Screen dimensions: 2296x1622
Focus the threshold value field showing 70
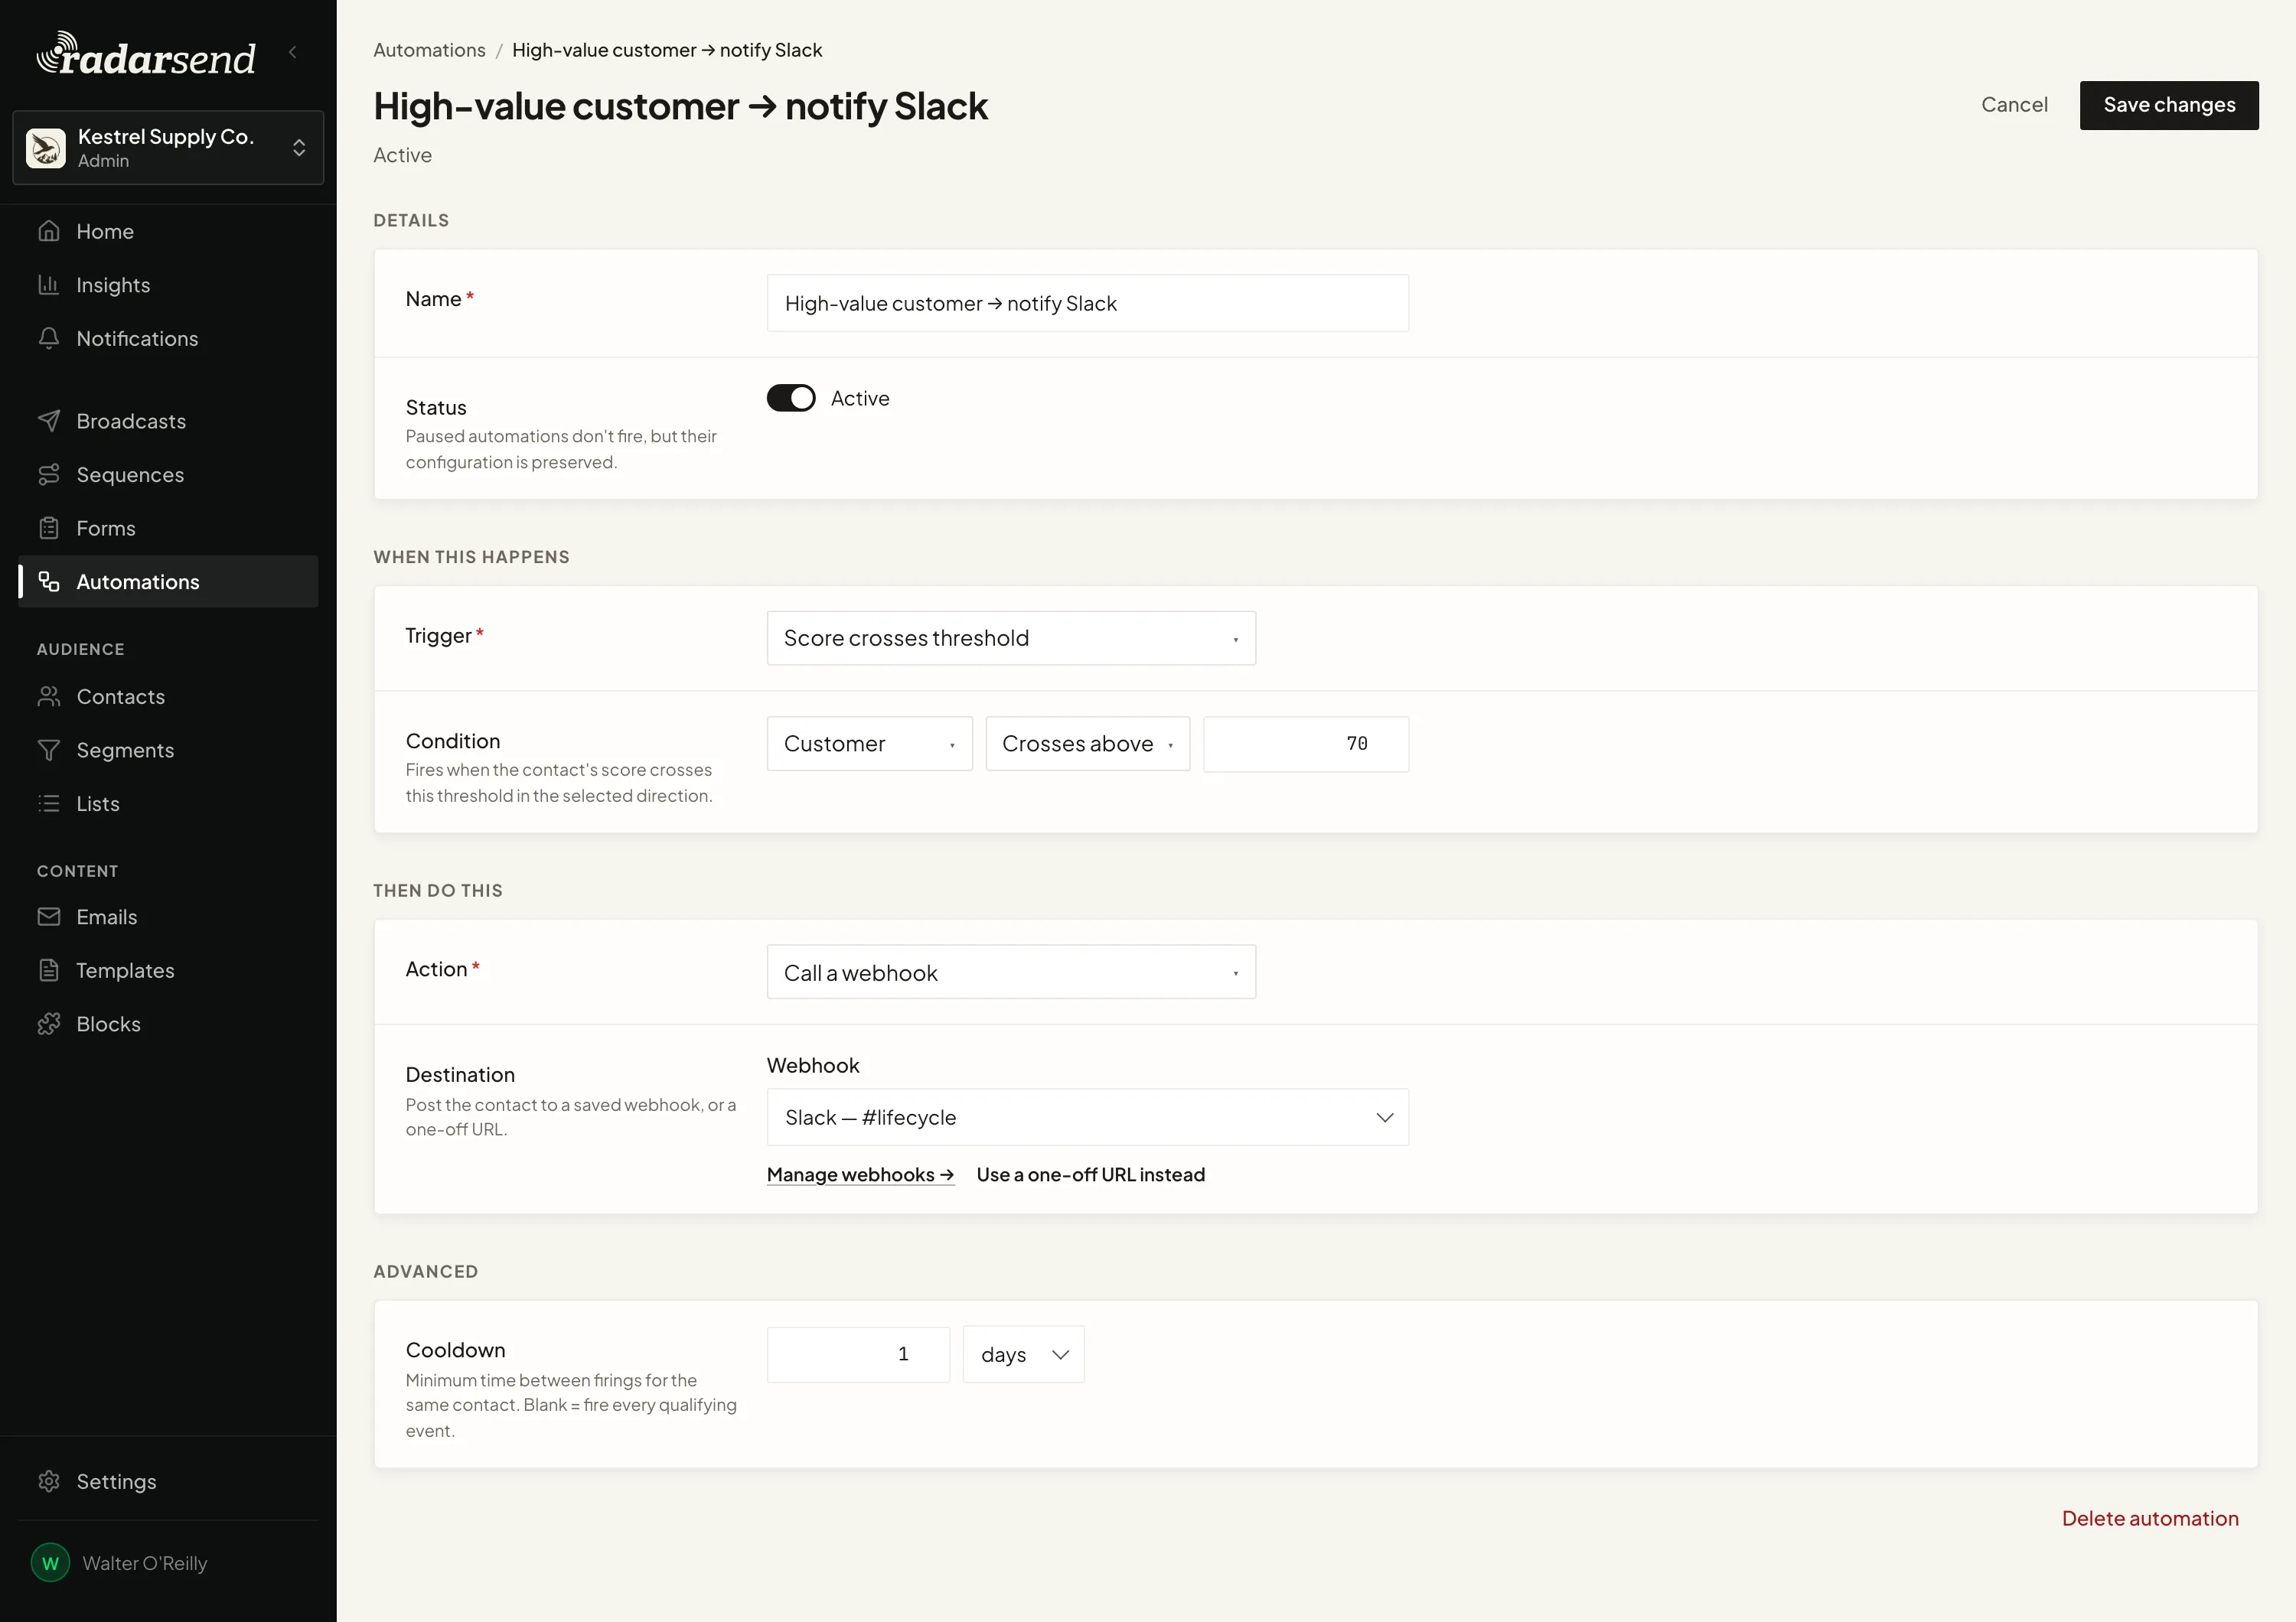pos(1306,744)
